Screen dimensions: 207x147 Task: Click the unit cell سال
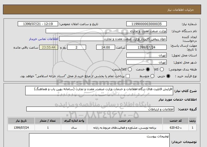click(74, 128)
